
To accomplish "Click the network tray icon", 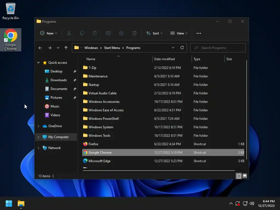I will pos(245,203).
